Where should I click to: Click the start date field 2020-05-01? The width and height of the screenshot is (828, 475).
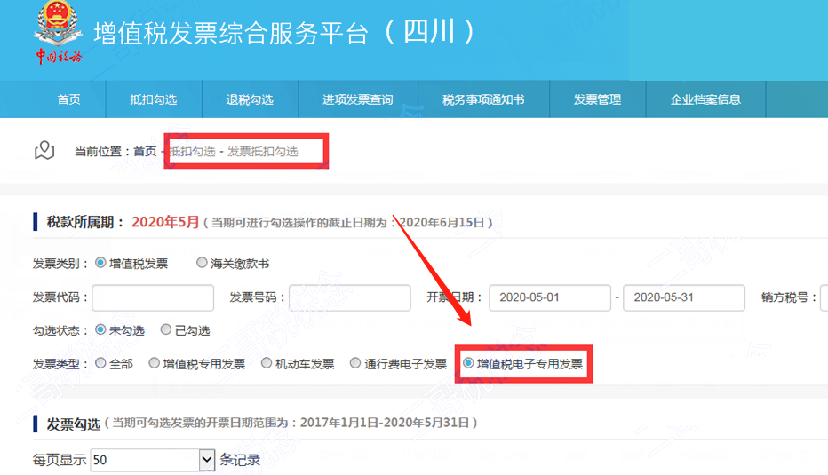coord(550,297)
